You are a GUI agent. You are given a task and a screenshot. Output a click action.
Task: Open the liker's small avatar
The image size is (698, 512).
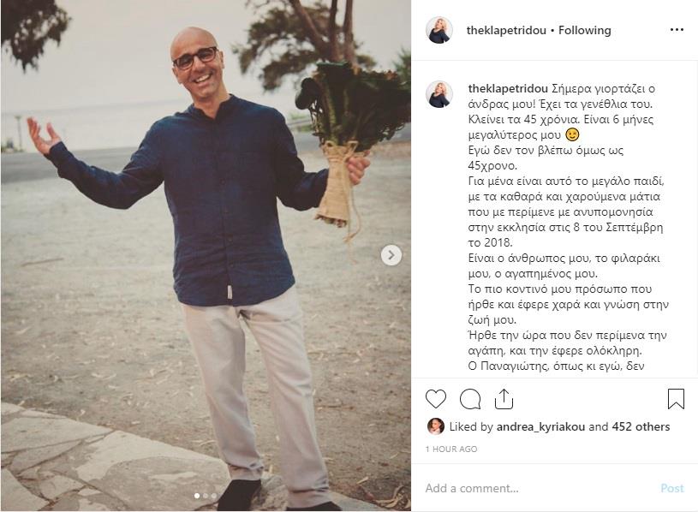pos(435,426)
